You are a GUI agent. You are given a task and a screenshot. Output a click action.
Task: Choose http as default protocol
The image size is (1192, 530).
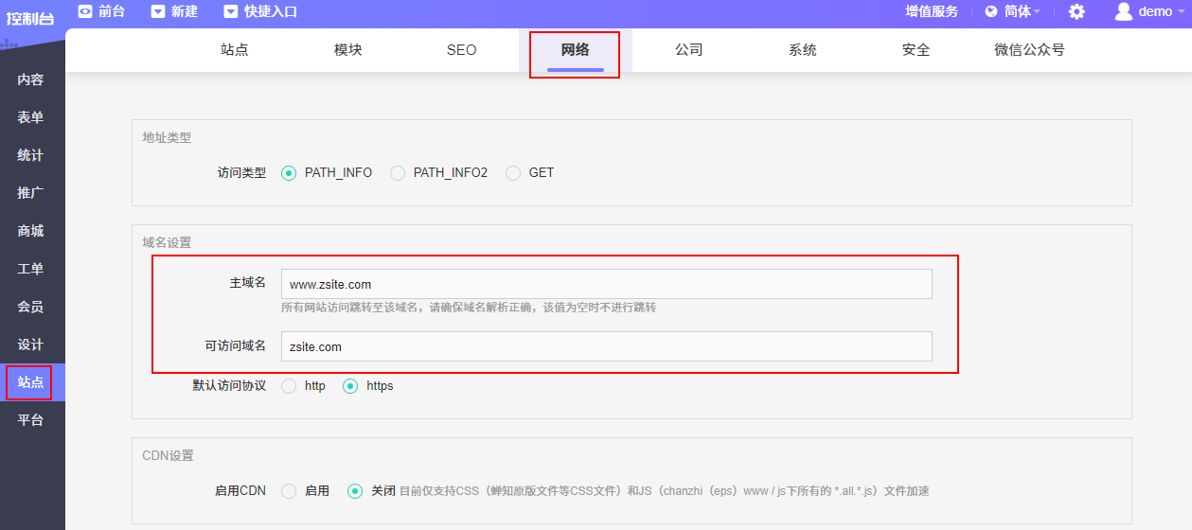click(x=289, y=386)
